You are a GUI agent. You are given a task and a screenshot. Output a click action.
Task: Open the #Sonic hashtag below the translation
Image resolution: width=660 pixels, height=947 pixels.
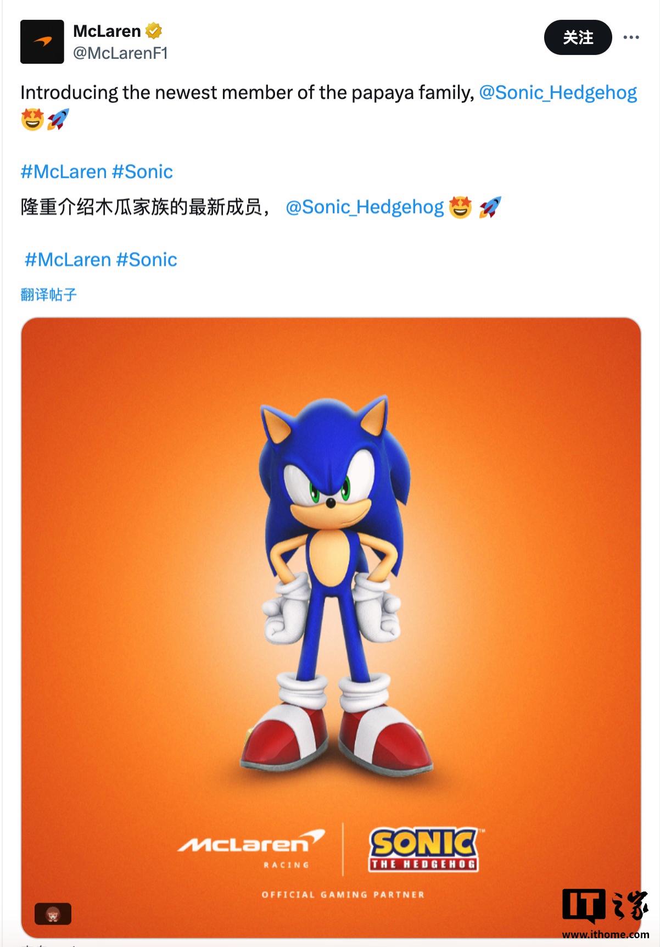point(147,260)
